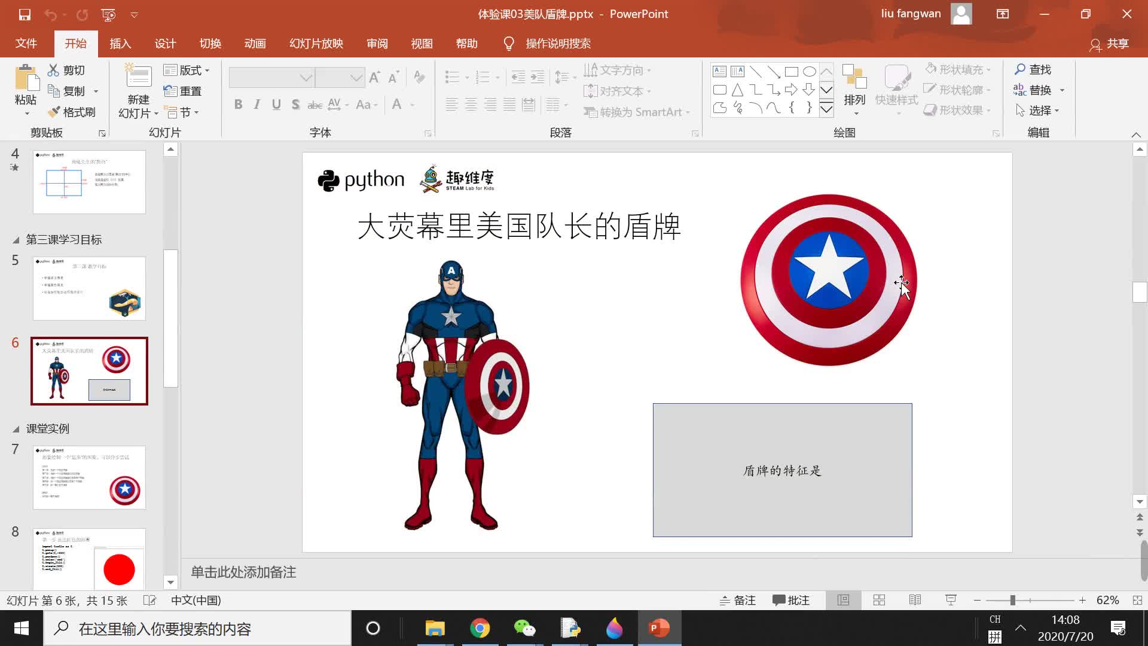Image resolution: width=1148 pixels, height=646 pixels.
Task: Open Customize Quick Access Toolbar dropdown
Action: pyautogui.click(x=135, y=14)
